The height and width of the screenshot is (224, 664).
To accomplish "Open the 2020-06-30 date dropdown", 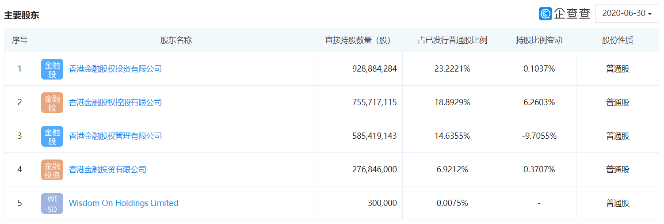I will tap(627, 13).
